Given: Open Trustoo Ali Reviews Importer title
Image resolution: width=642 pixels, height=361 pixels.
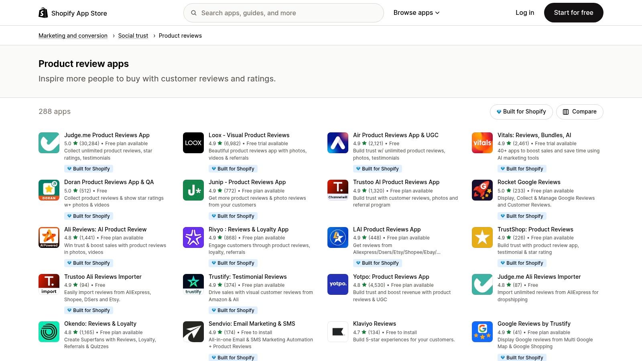Looking at the screenshot, I should 103,277.
